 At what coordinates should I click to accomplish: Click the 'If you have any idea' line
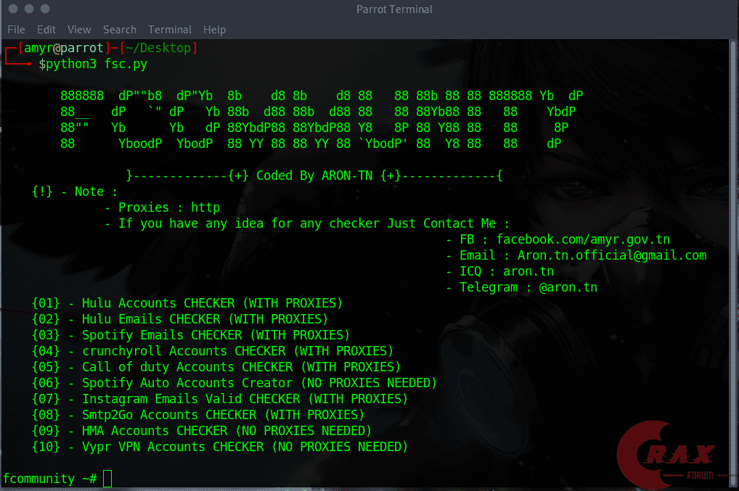point(307,223)
